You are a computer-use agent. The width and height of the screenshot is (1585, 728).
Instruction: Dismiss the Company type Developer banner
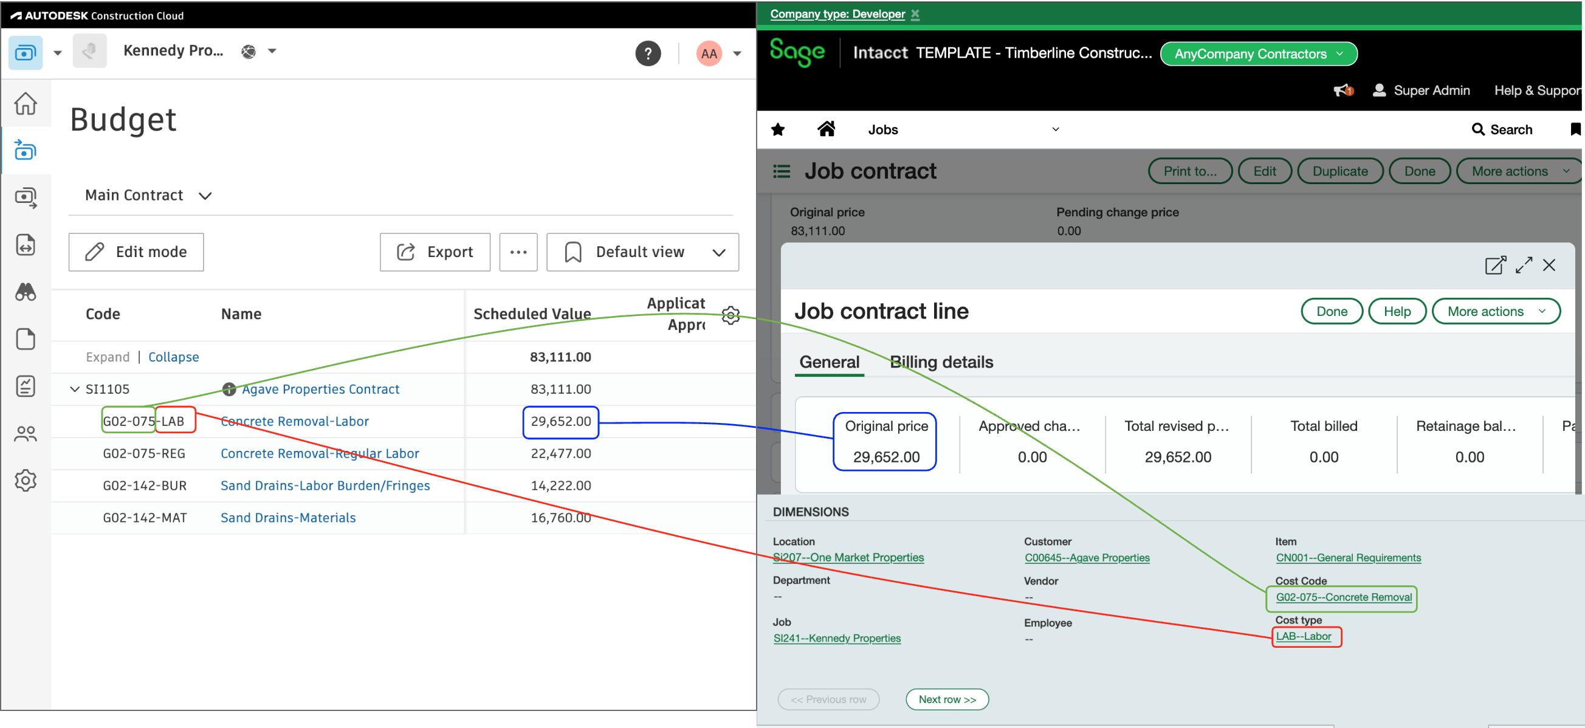[916, 13]
